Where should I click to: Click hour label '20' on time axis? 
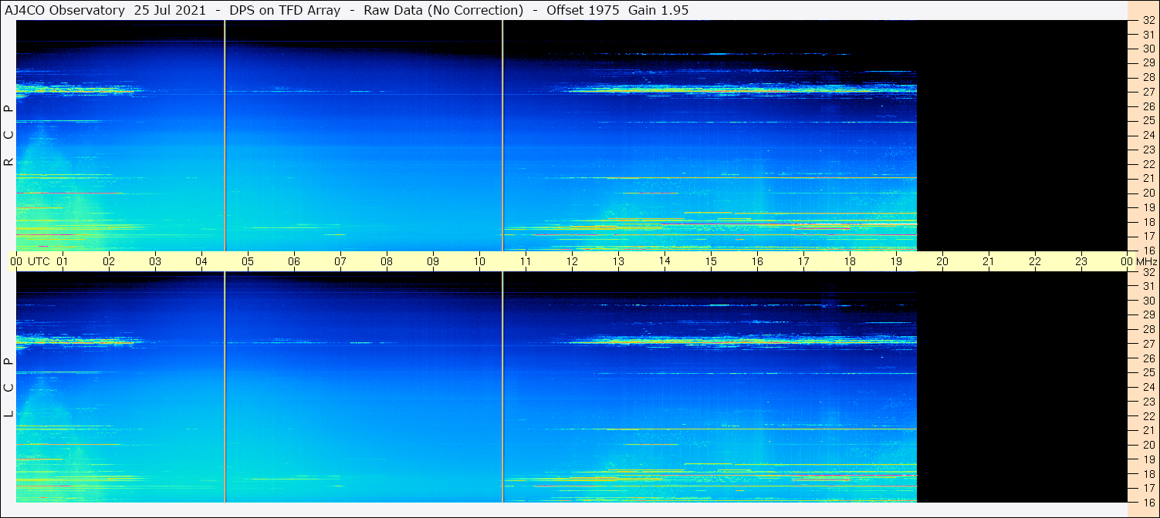(942, 261)
